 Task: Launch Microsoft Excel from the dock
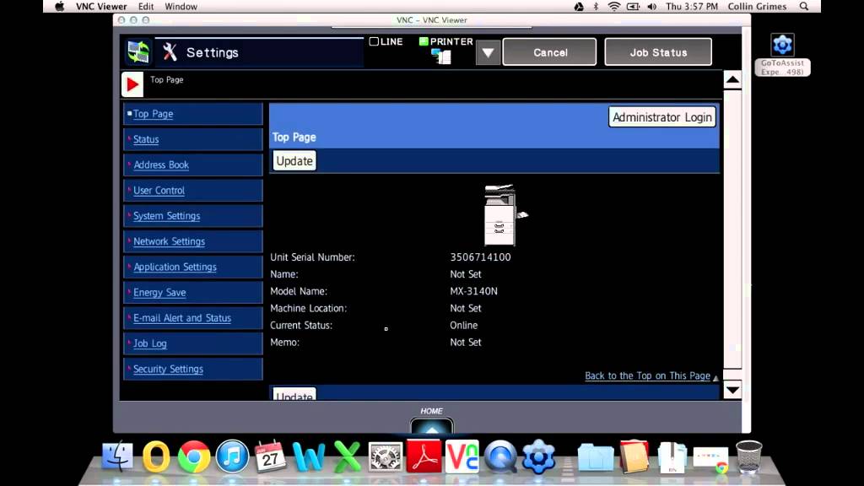tap(347, 456)
